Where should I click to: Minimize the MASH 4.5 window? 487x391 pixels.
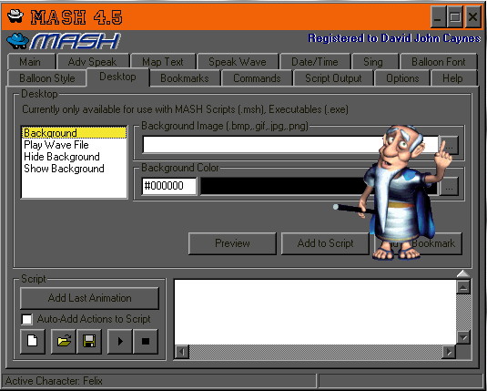(438, 17)
